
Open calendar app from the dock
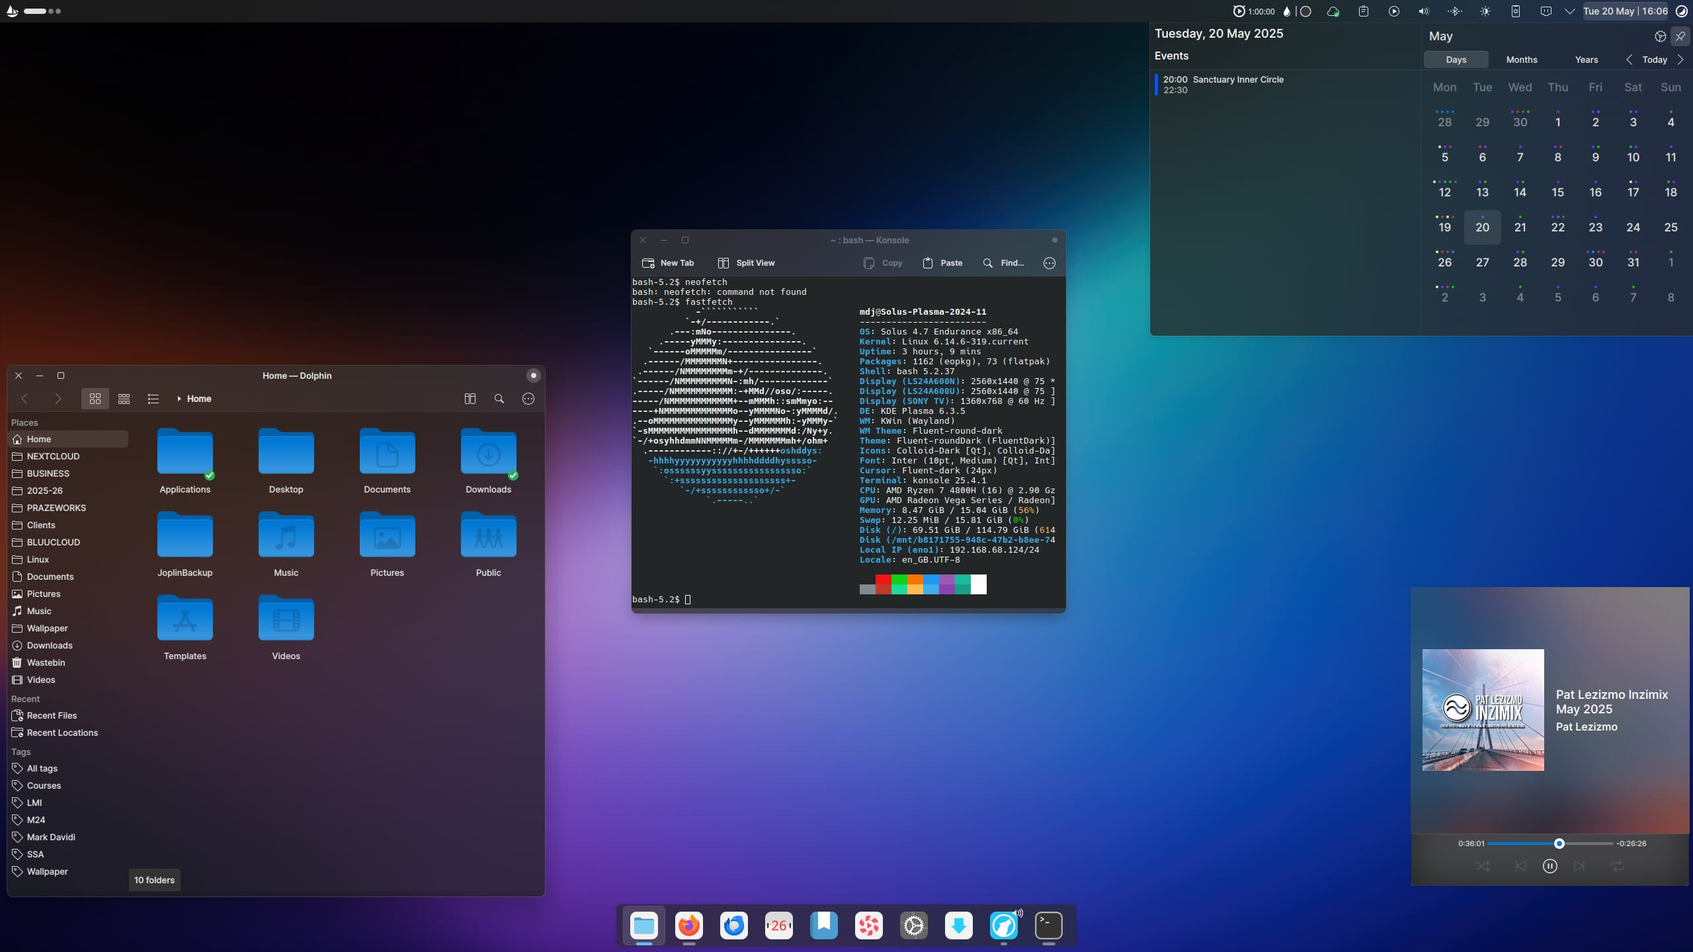pyautogui.click(x=779, y=926)
